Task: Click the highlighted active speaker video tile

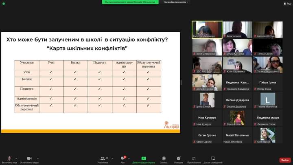Action: [x=207, y=29]
